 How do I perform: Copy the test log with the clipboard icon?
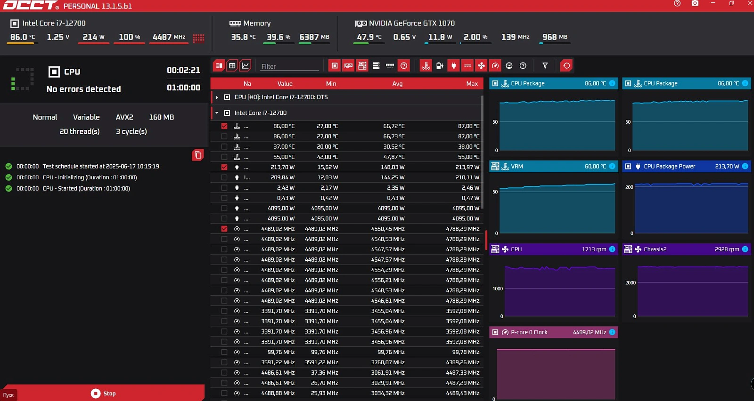(198, 155)
